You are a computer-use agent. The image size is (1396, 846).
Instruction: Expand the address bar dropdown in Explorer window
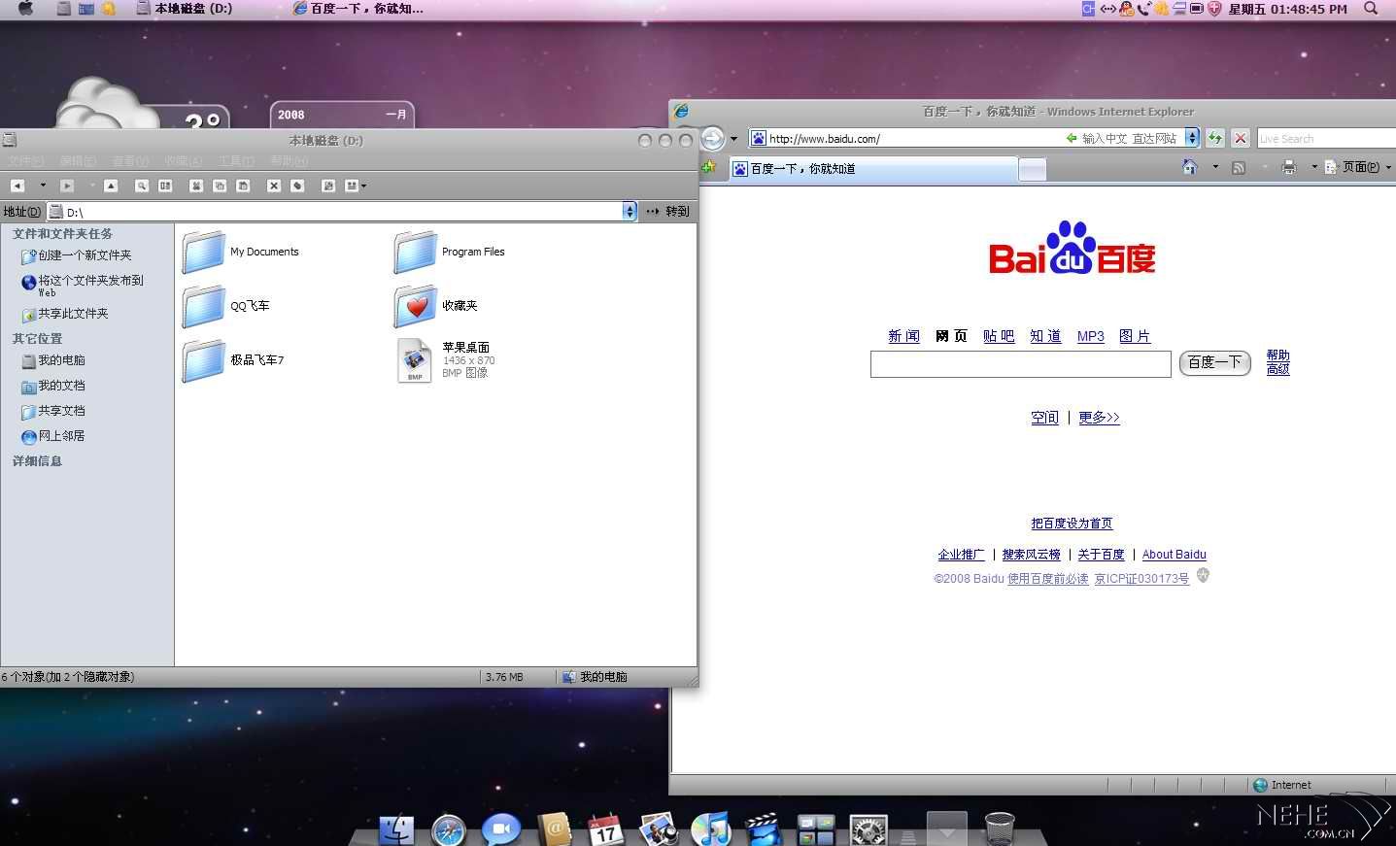point(630,211)
